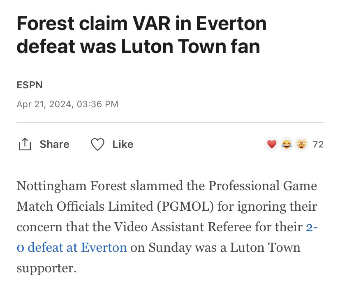Click the headline Forest claim VAR
The height and width of the screenshot is (290, 340).
(93, 23)
